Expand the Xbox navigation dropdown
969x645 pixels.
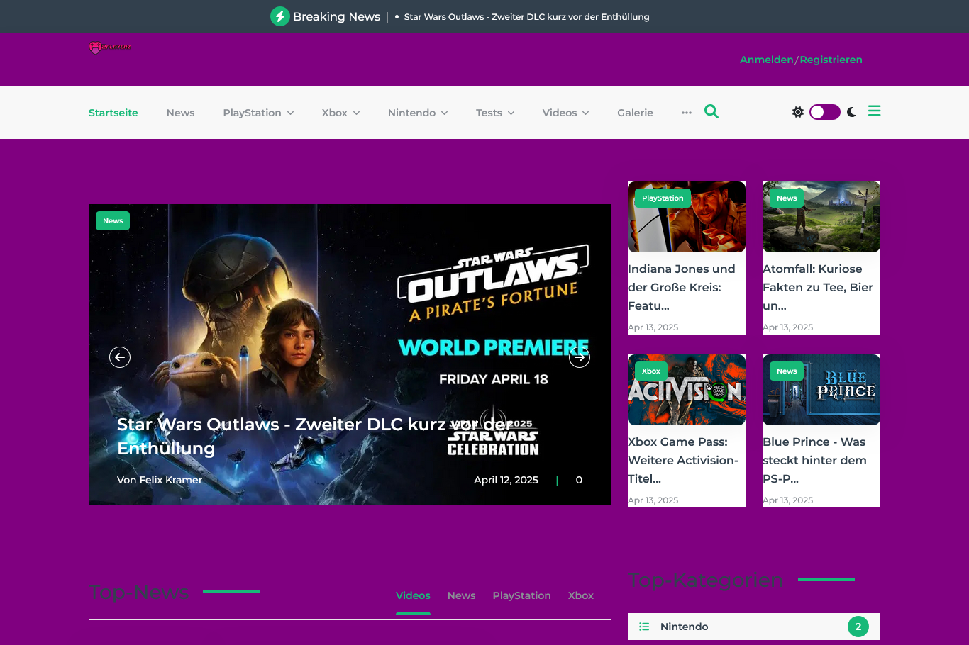tap(340, 113)
